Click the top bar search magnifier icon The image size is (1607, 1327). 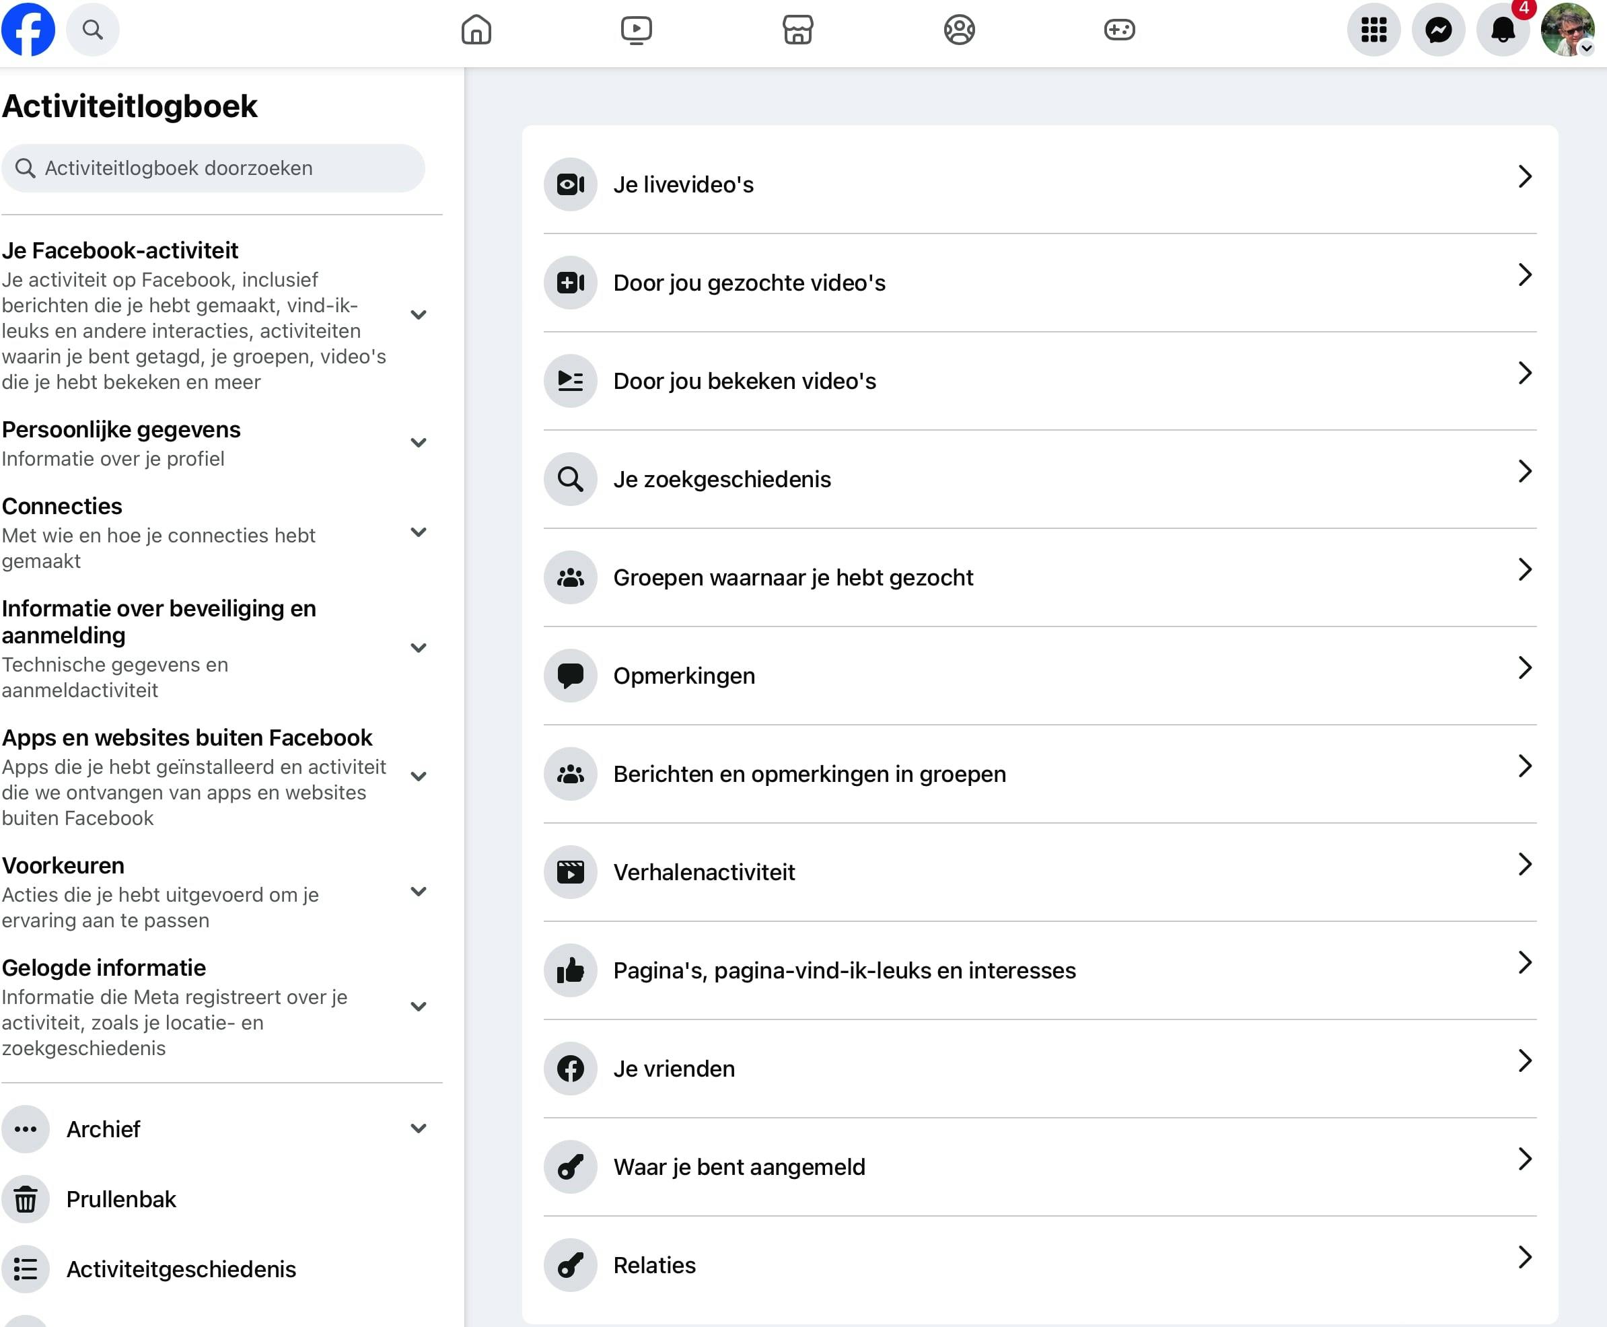[92, 30]
